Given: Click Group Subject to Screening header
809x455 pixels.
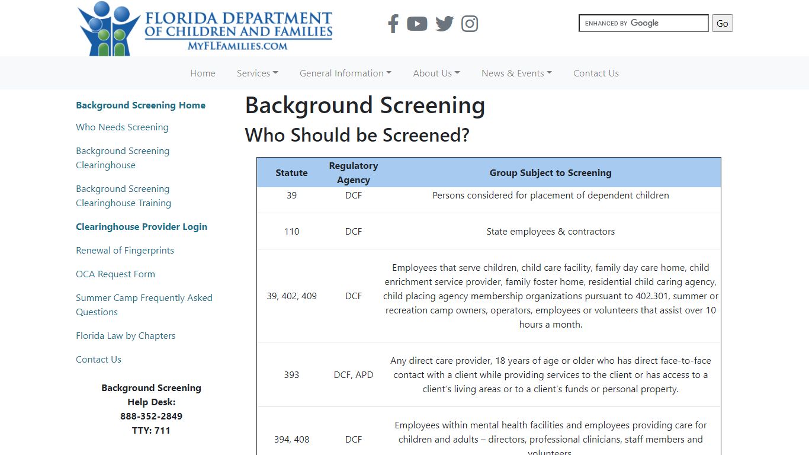Looking at the screenshot, I should click(x=551, y=173).
